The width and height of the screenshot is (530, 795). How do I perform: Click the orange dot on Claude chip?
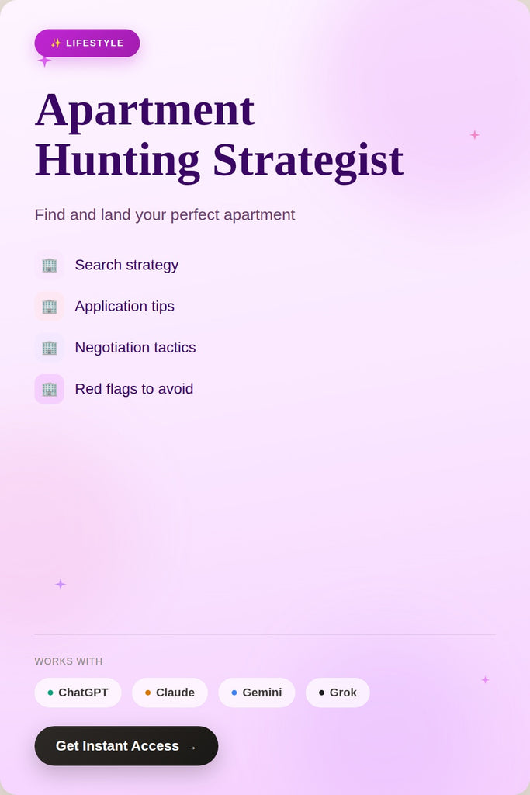tap(148, 693)
